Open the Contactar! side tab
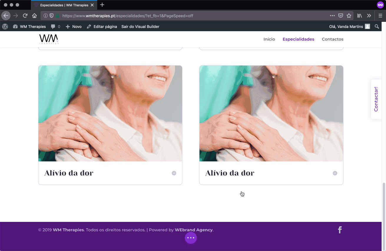The height and width of the screenshot is (251, 386). tap(376, 99)
